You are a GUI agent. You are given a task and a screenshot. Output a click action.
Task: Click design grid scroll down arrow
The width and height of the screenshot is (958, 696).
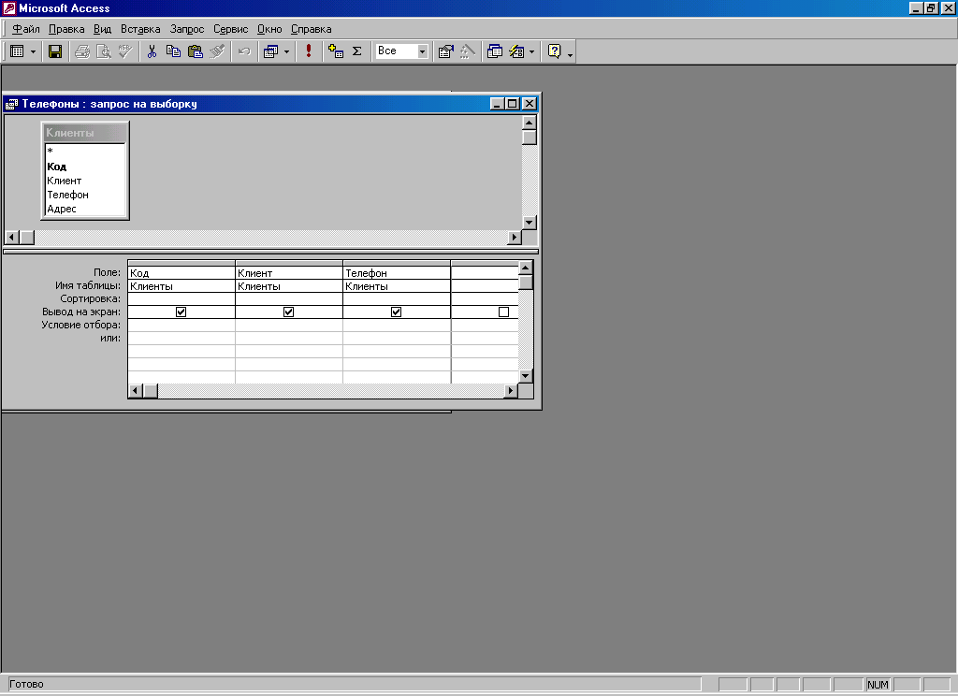(526, 376)
